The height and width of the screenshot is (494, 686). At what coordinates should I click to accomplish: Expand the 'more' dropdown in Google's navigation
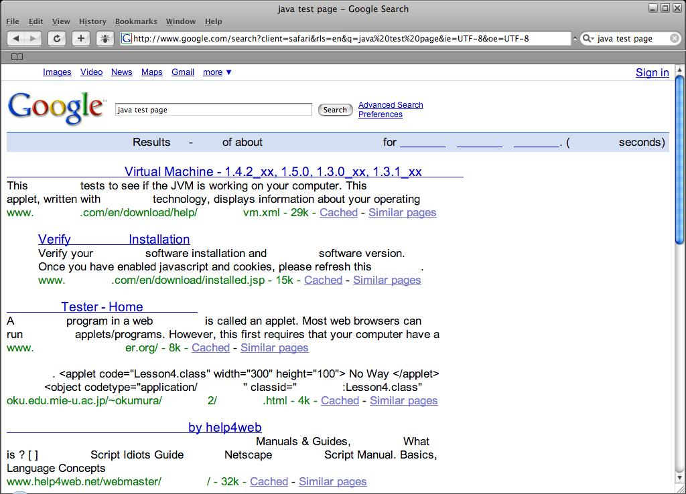coord(217,72)
